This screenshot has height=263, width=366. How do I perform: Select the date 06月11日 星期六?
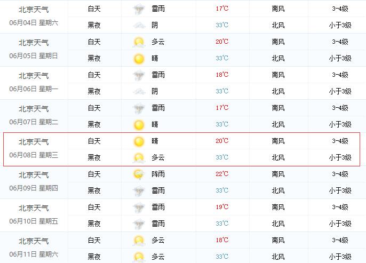coord(34,254)
